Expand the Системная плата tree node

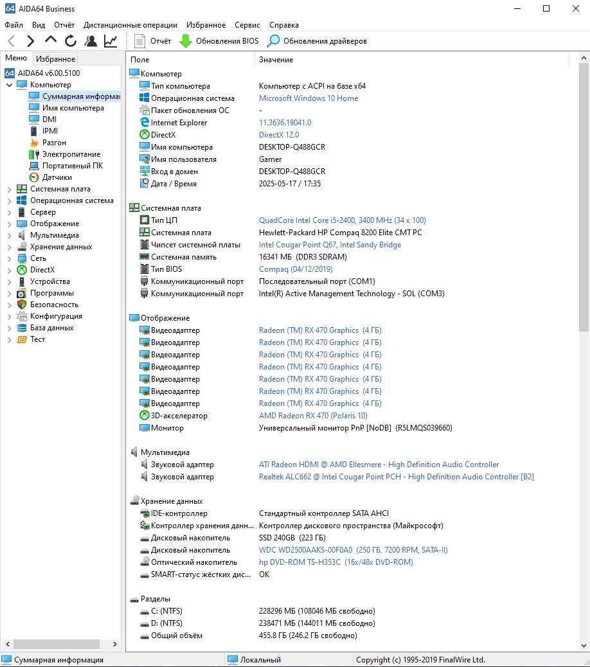click(10, 189)
